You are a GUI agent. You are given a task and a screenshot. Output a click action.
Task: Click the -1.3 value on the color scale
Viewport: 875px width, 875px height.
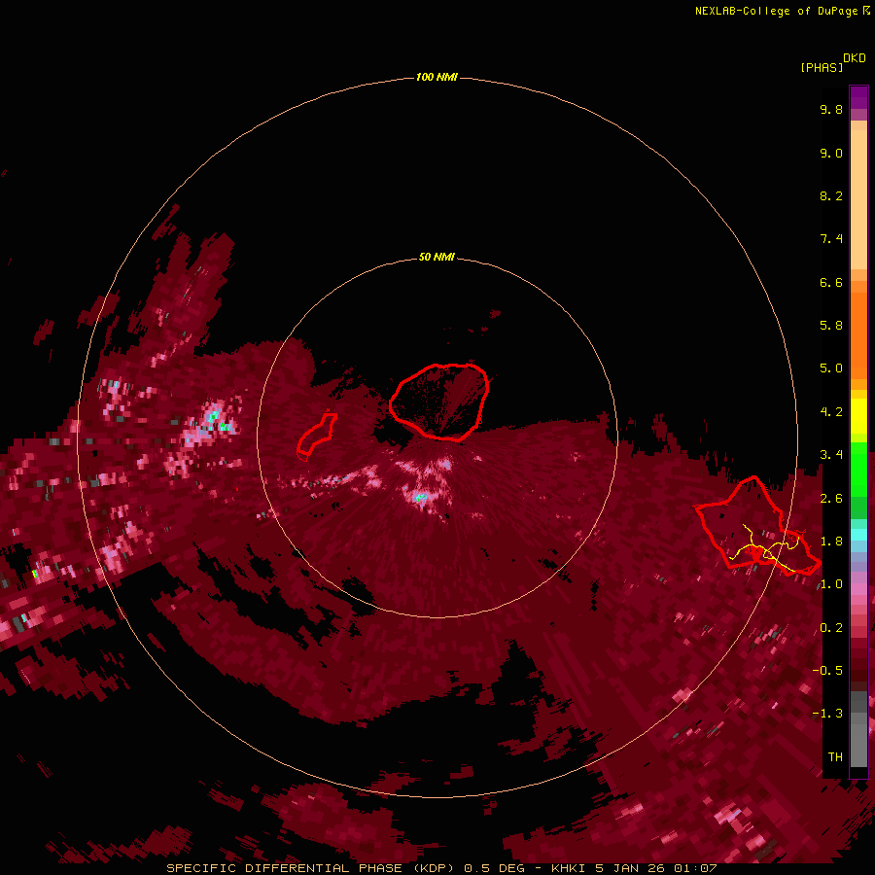tap(827, 714)
